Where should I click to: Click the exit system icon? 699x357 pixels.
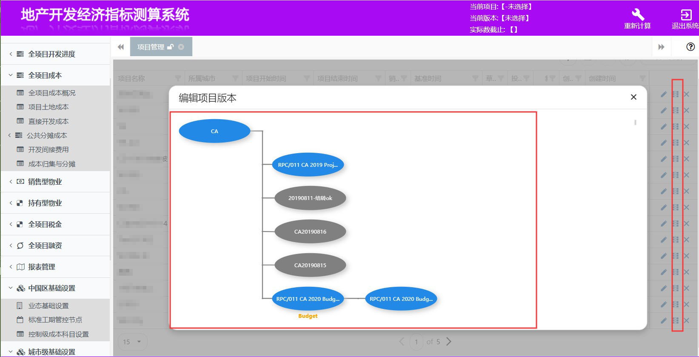pyautogui.click(x=686, y=15)
